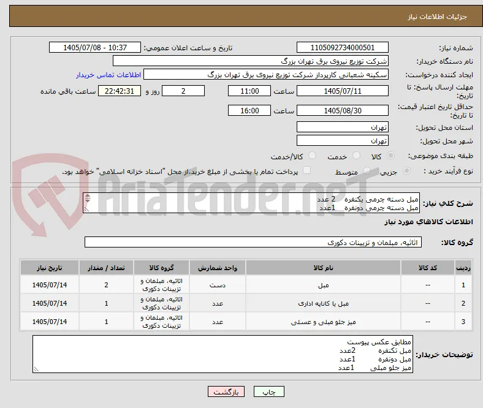The height and width of the screenshot is (408, 483).
Task: Click the دست unit cell
Action: (218, 285)
